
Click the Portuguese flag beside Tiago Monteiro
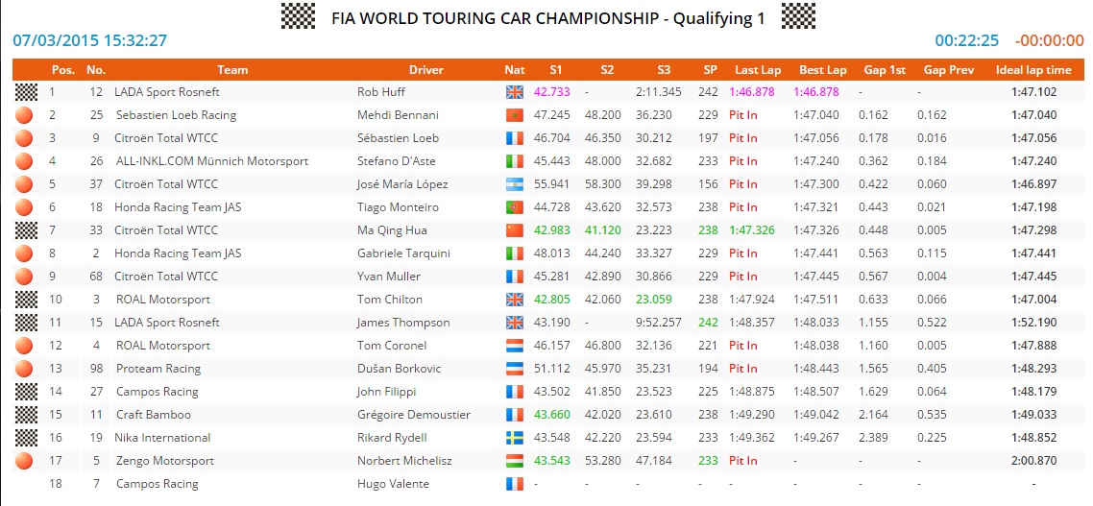(x=514, y=207)
